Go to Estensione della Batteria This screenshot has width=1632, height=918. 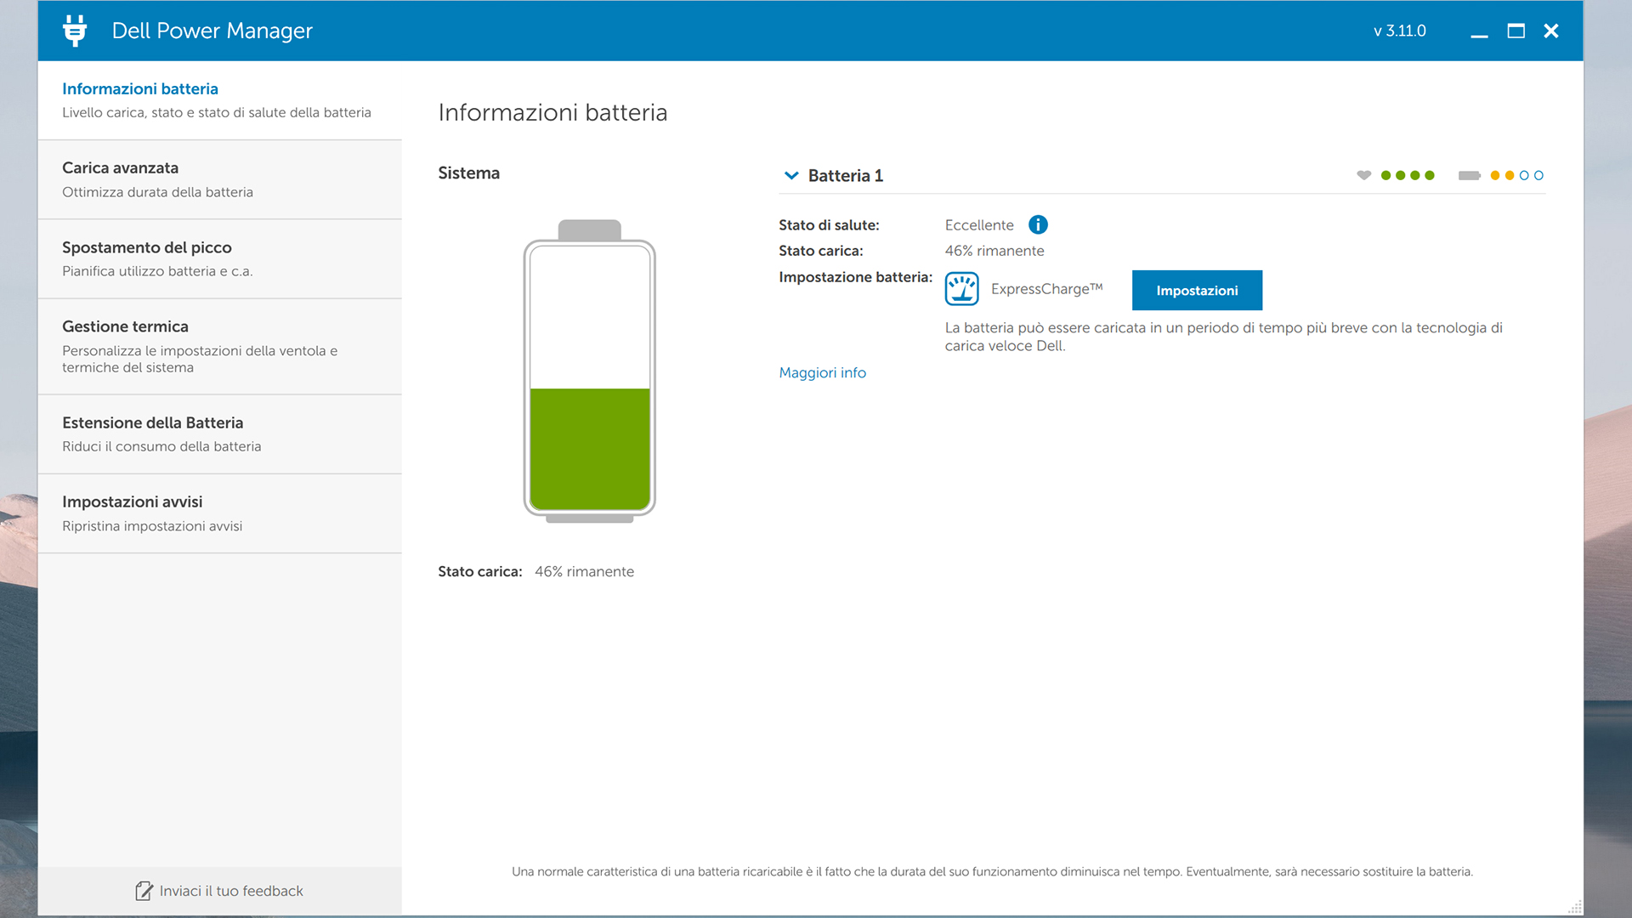point(152,422)
